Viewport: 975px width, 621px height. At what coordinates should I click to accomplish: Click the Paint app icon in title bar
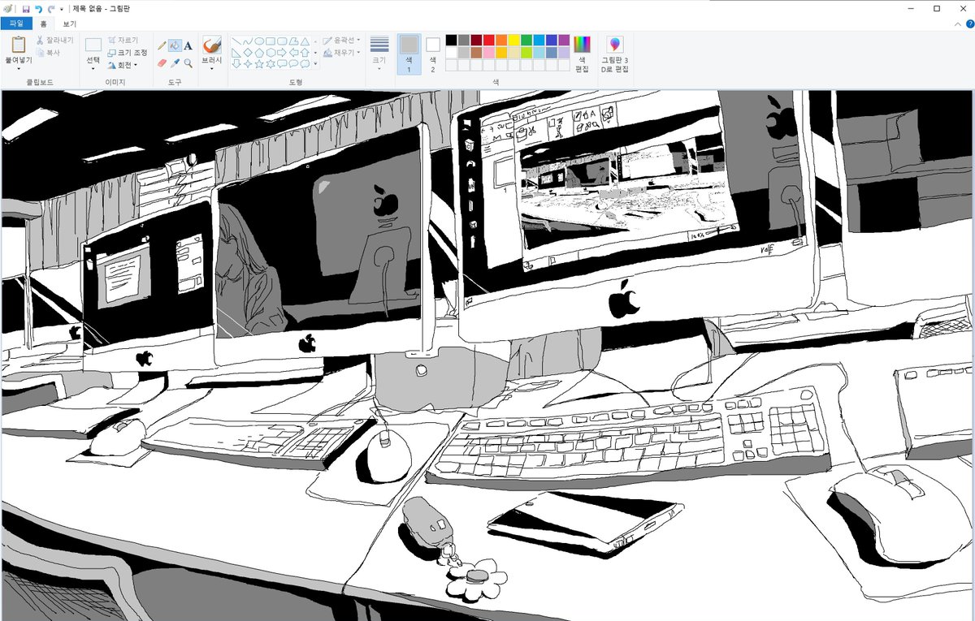point(7,8)
